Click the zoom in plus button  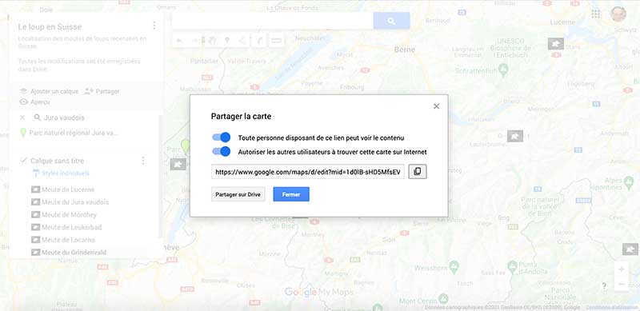[622, 269]
